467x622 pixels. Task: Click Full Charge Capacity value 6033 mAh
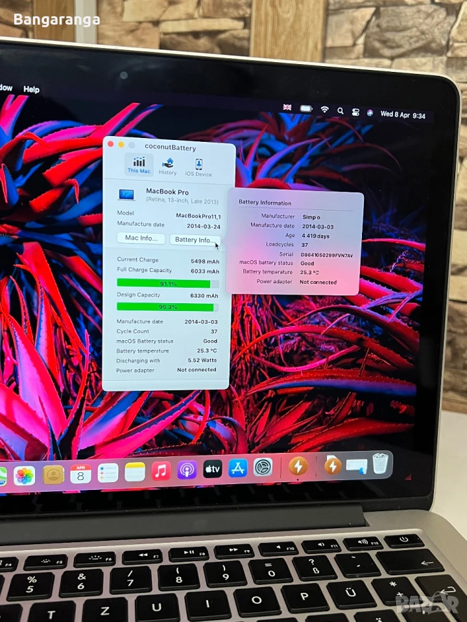pyautogui.click(x=205, y=271)
